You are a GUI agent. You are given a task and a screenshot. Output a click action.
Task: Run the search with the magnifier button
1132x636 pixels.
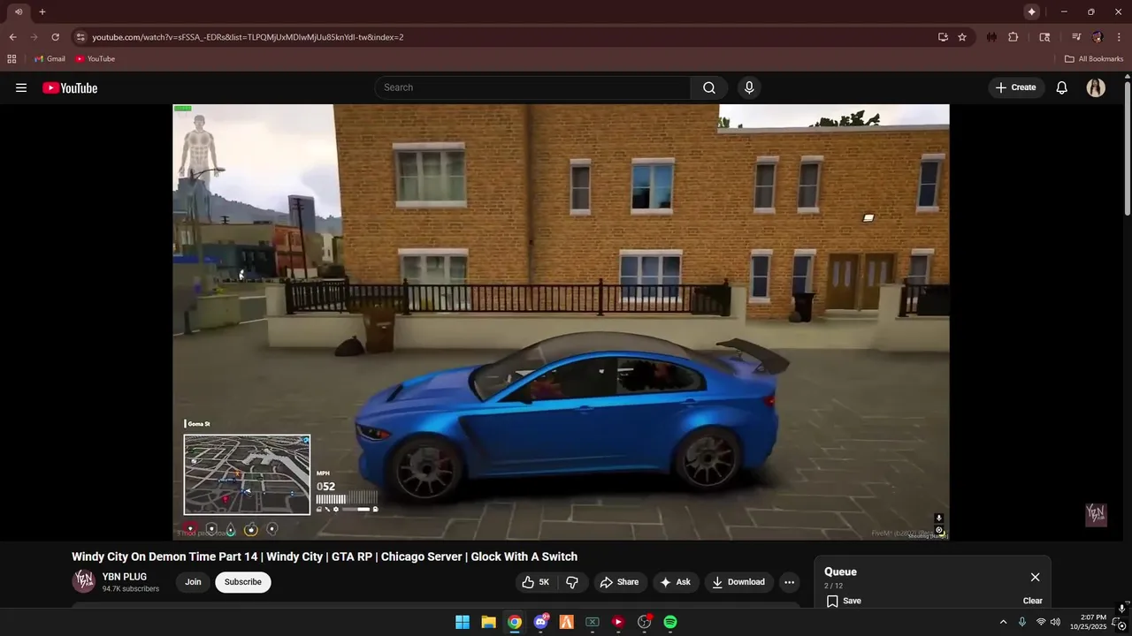[709, 87]
